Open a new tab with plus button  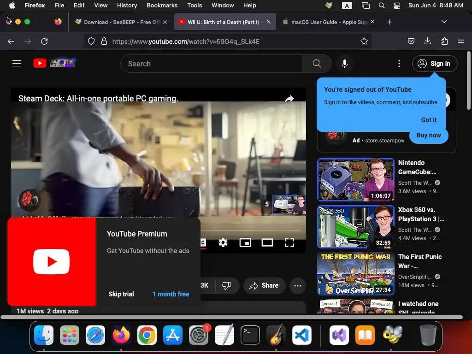click(x=389, y=22)
